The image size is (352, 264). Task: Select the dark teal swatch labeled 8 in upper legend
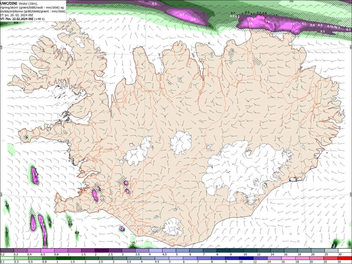click(x=223, y=251)
